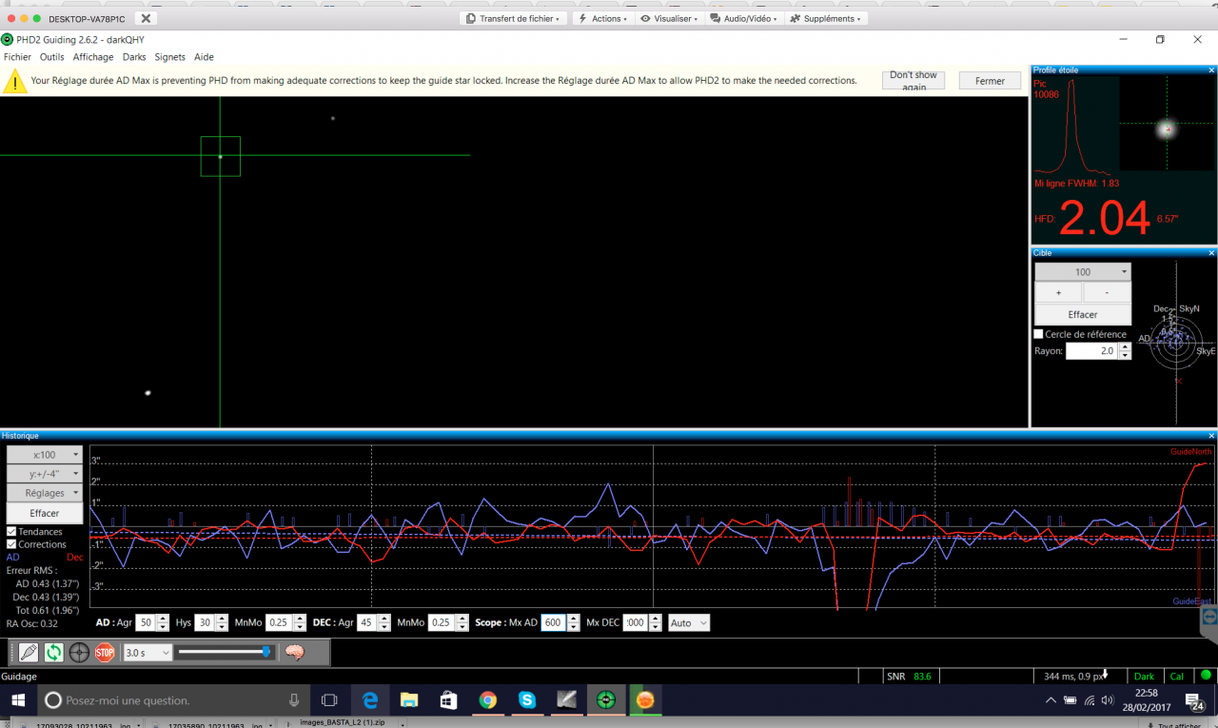Image resolution: width=1218 pixels, height=728 pixels.
Task: Stop guiding with the red STOP icon
Action: 105,652
